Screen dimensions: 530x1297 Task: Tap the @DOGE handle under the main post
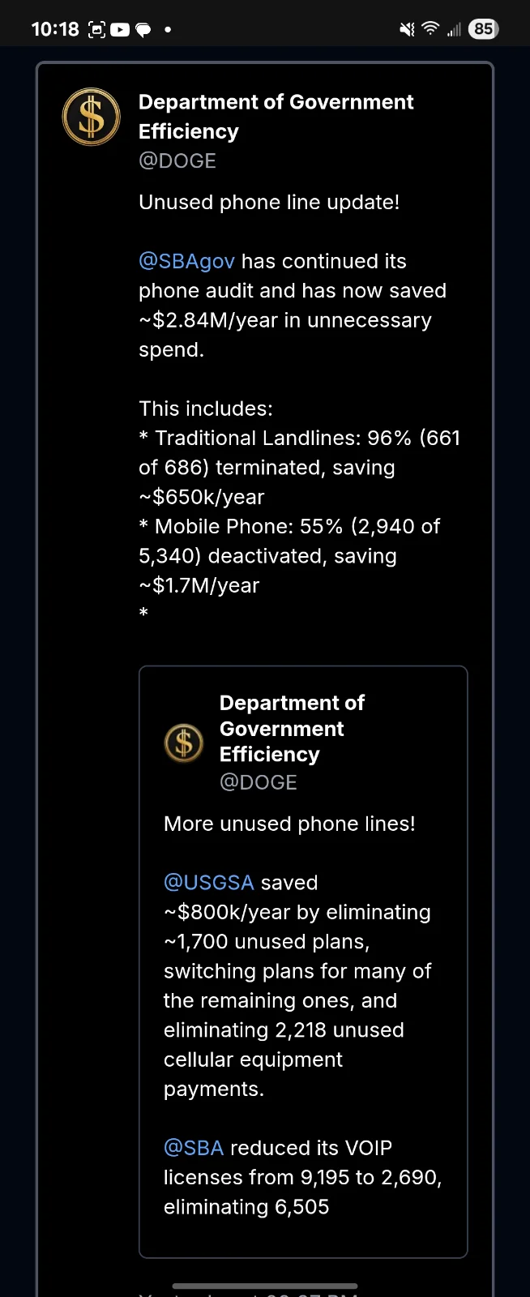click(x=177, y=161)
